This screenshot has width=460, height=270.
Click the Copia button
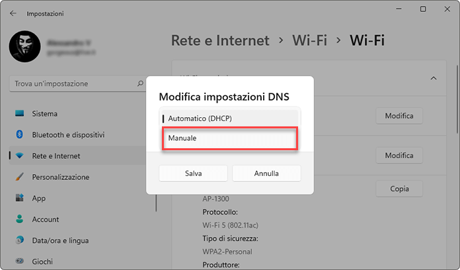399,189
